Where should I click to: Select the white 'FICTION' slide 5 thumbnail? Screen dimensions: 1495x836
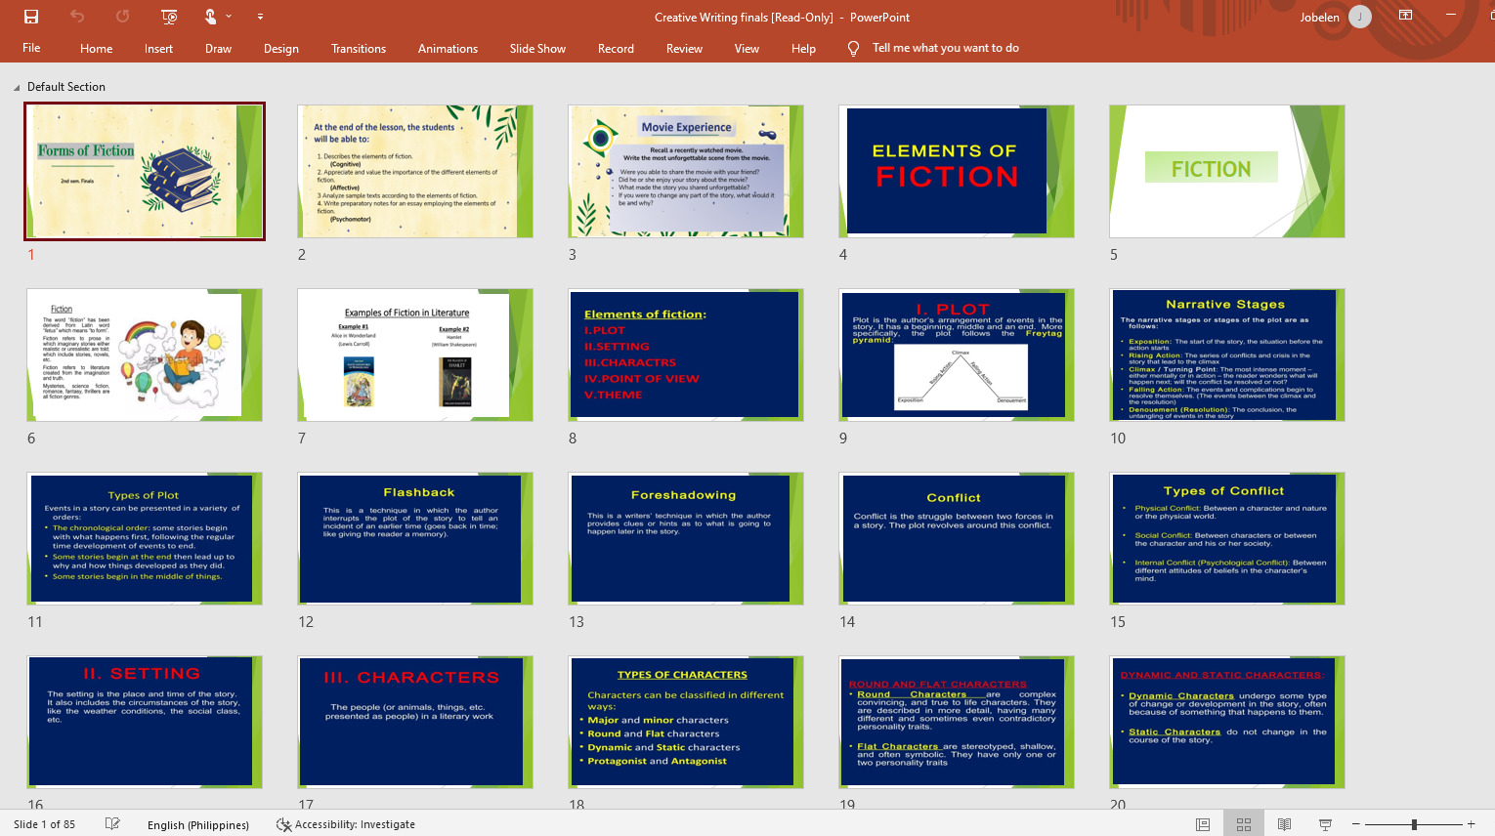click(x=1227, y=171)
